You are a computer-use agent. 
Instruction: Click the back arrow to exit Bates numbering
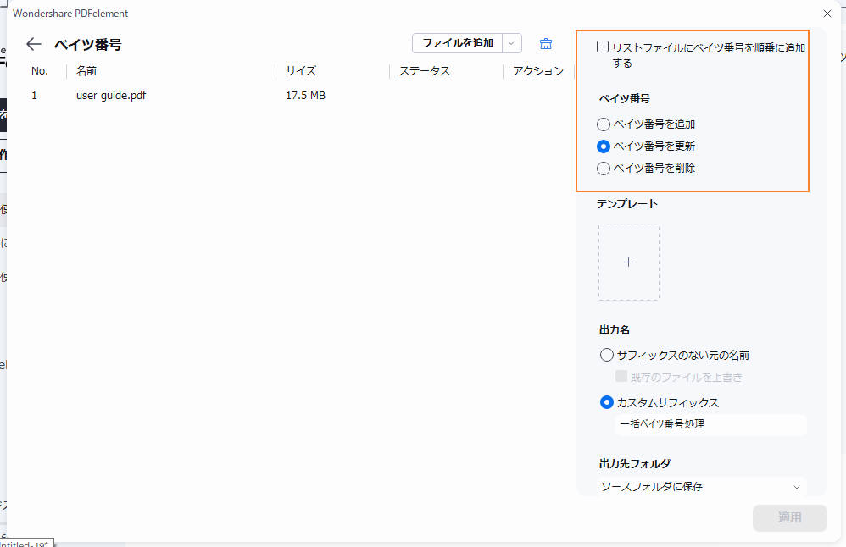pyautogui.click(x=33, y=43)
